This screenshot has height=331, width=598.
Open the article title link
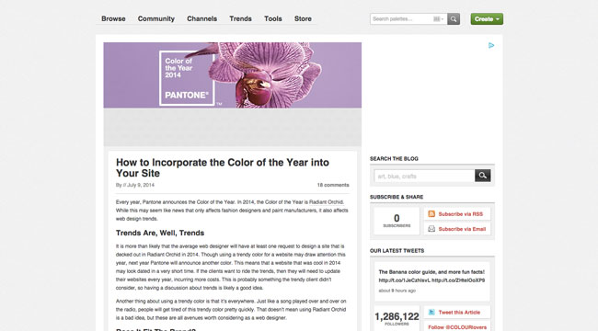(x=223, y=167)
